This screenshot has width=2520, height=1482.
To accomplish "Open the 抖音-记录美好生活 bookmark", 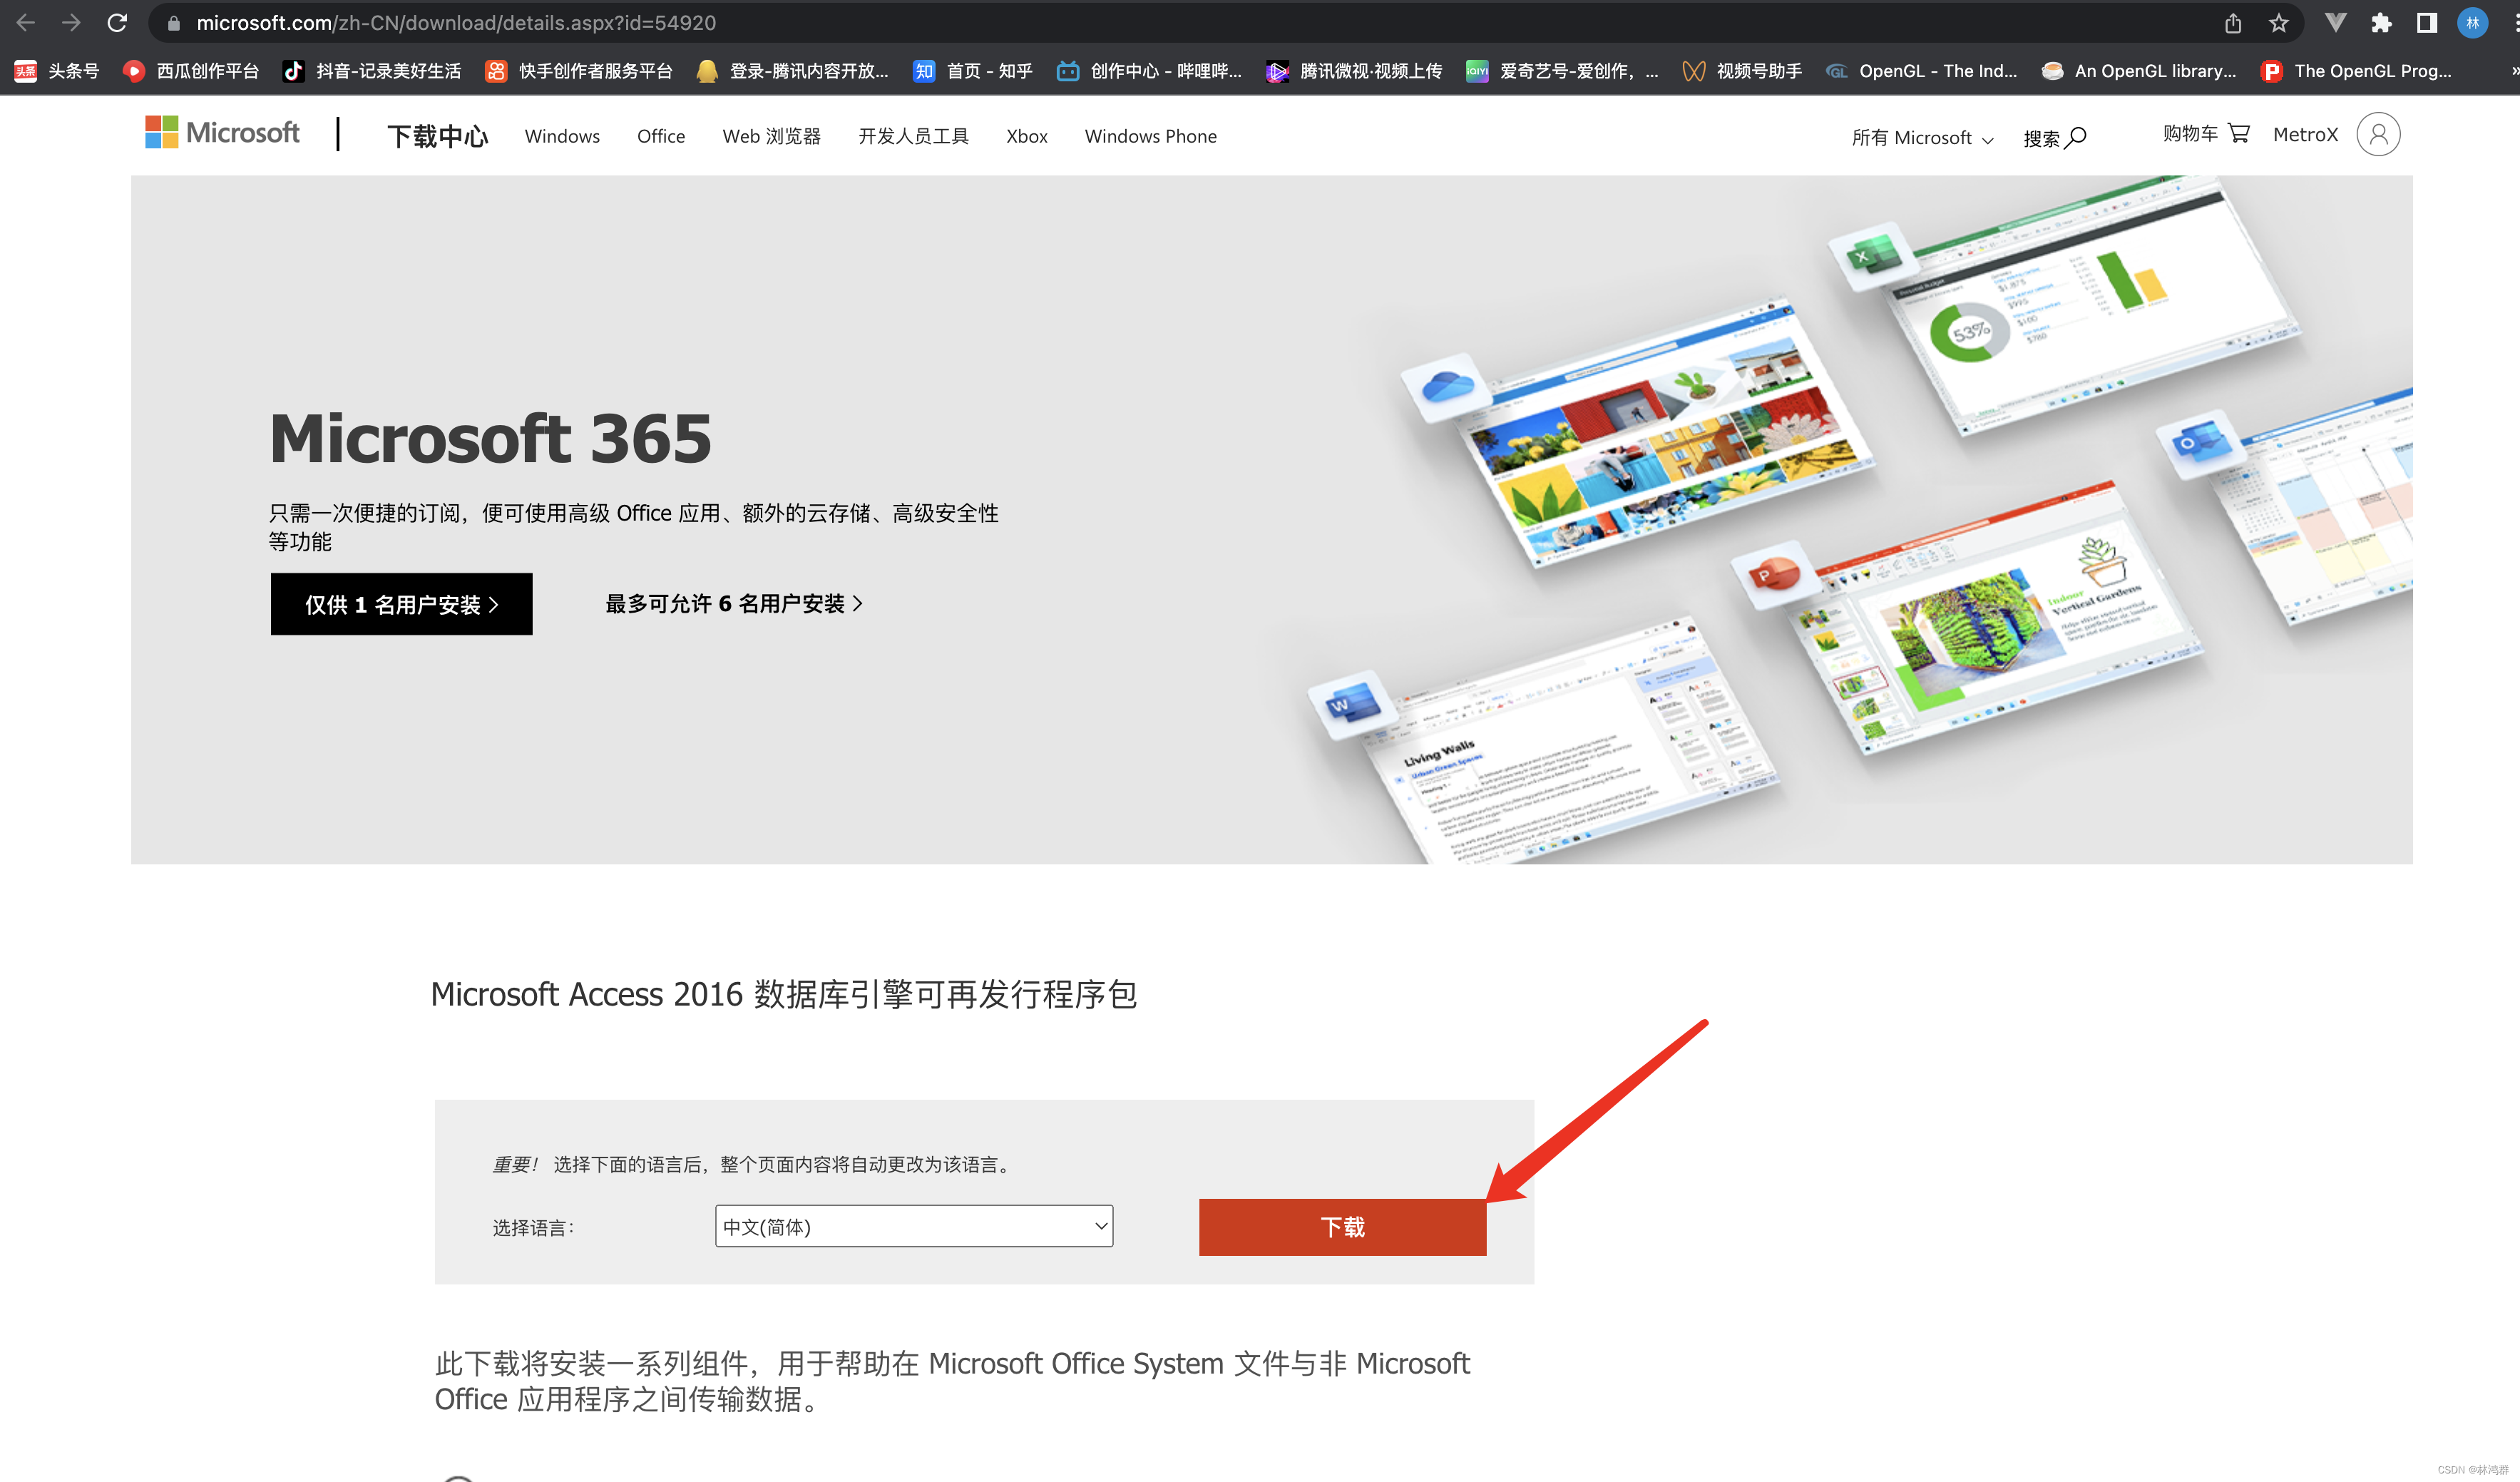I will pos(372,71).
